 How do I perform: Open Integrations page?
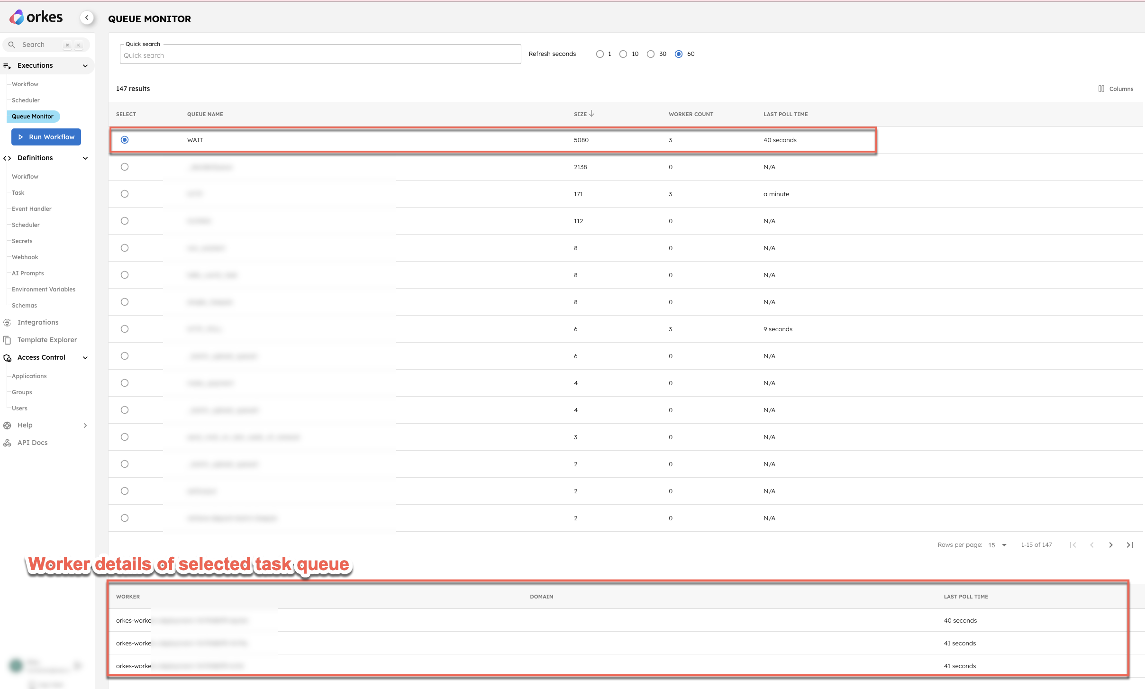tap(38, 323)
